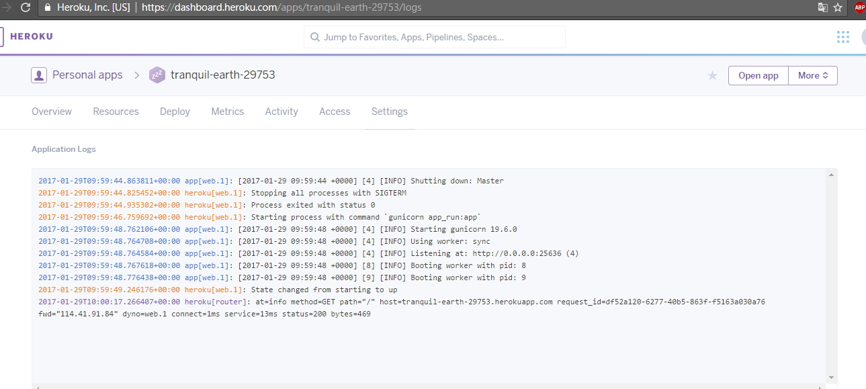Click the translate page icon in address bar

822,8
